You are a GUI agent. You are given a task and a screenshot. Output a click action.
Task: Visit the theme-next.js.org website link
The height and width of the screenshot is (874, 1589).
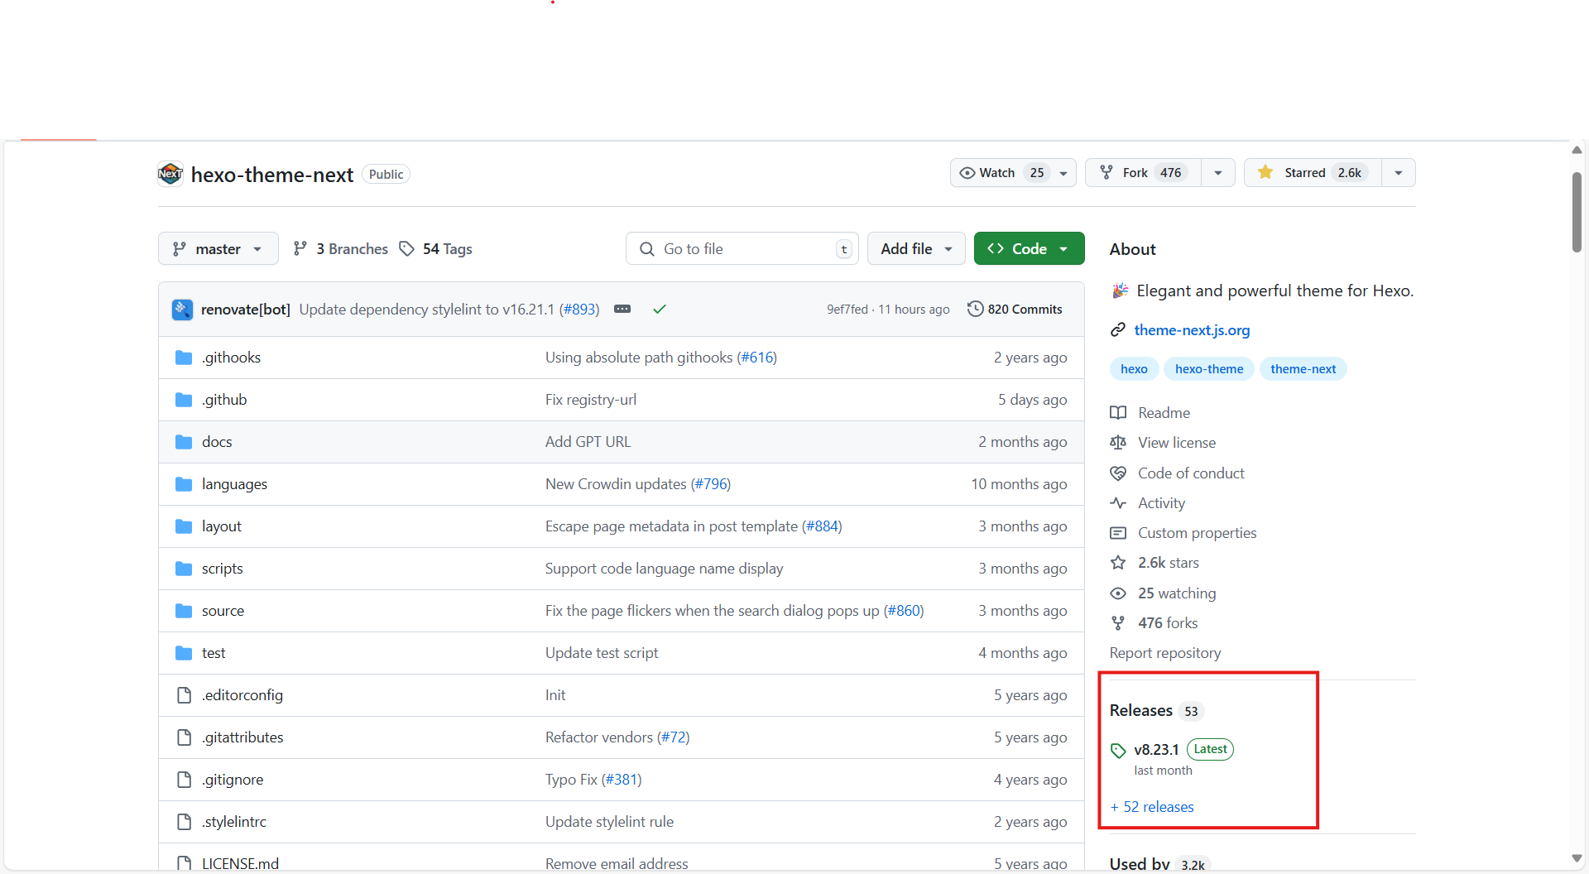[1192, 330]
